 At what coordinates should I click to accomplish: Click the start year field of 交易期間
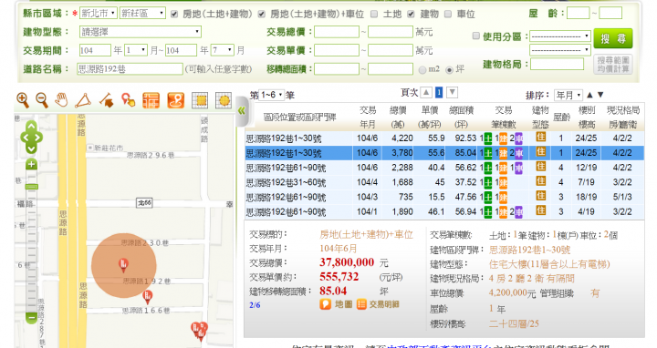click(95, 50)
